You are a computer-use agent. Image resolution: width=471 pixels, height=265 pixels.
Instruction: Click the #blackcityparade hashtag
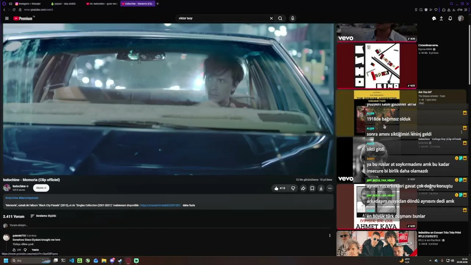pos(29,198)
